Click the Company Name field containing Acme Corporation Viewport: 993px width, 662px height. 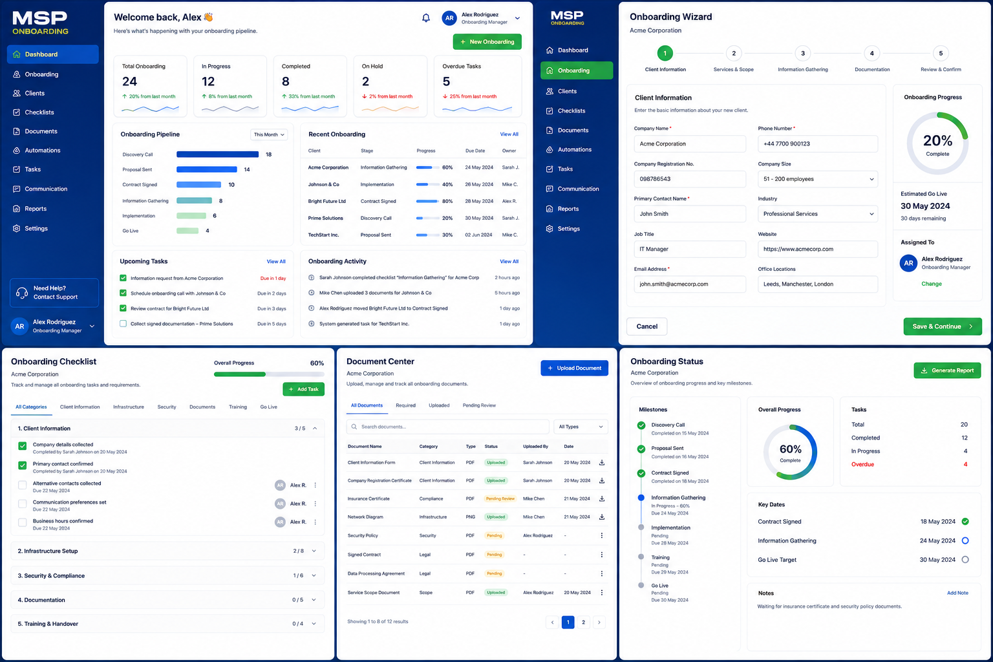(690, 144)
